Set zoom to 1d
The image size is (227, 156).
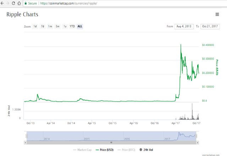pyautogui.click(x=35, y=26)
